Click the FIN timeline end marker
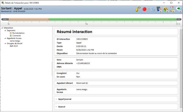 pyautogui.click(x=179, y=19)
